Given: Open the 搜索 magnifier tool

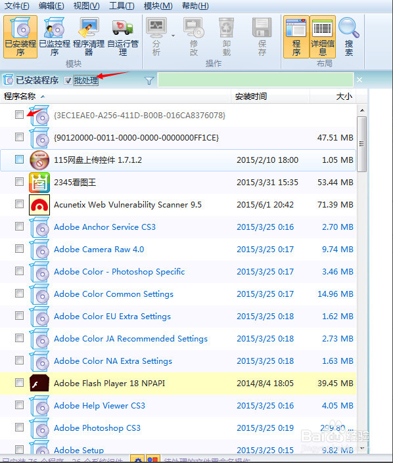Looking at the screenshot, I should [x=349, y=37].
